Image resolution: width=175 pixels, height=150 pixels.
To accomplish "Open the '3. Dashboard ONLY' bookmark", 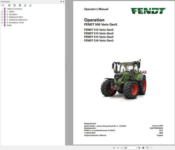I will (x=15, y=17).
